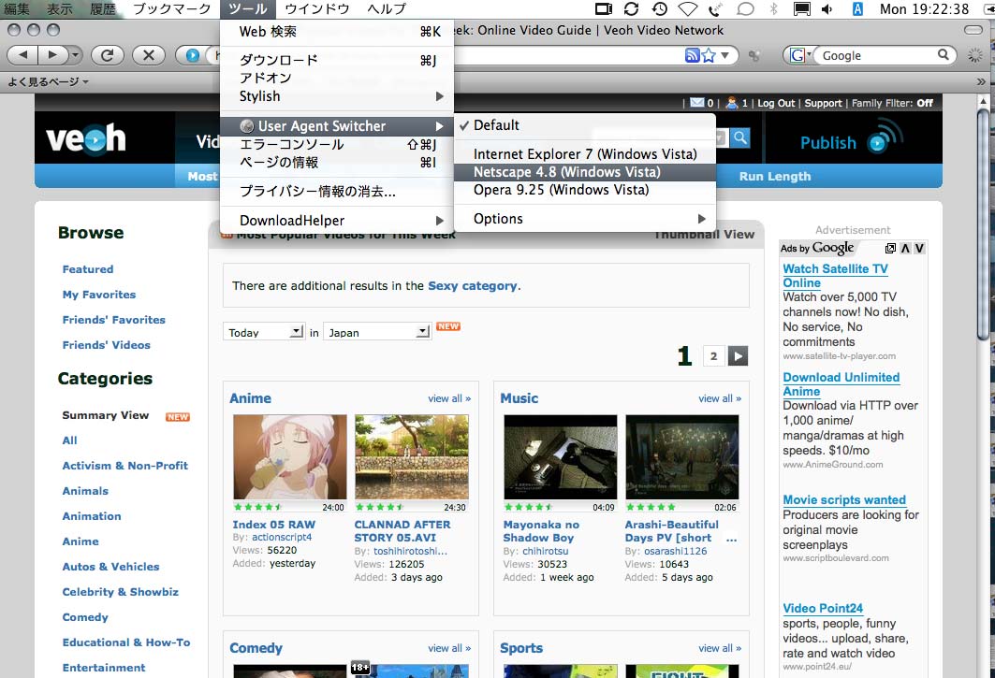
Task: Open Index 05 RAW video thumbnail
Action: pos(289,457)
